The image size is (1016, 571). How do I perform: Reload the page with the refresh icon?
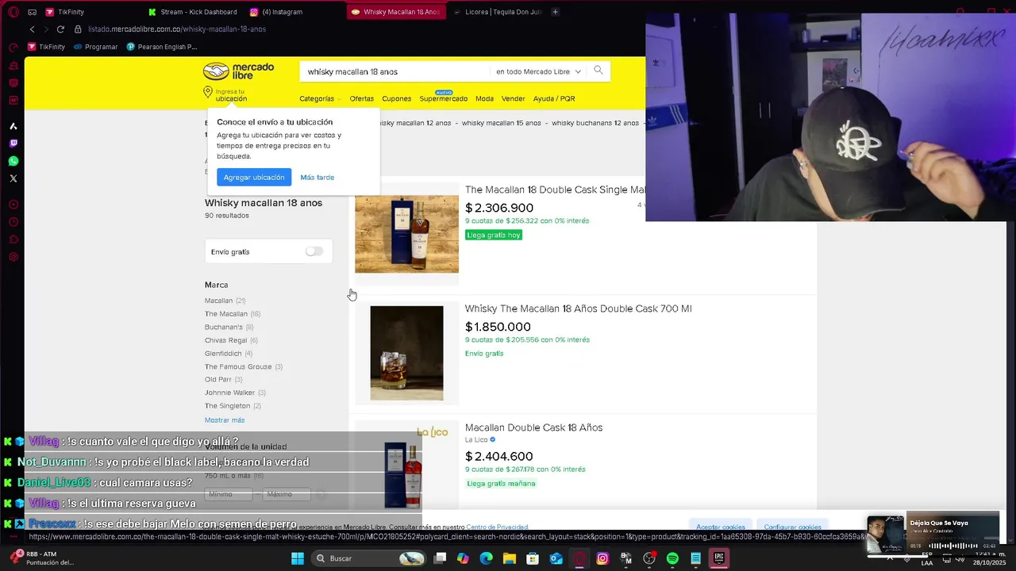click(x=60, y=29)
